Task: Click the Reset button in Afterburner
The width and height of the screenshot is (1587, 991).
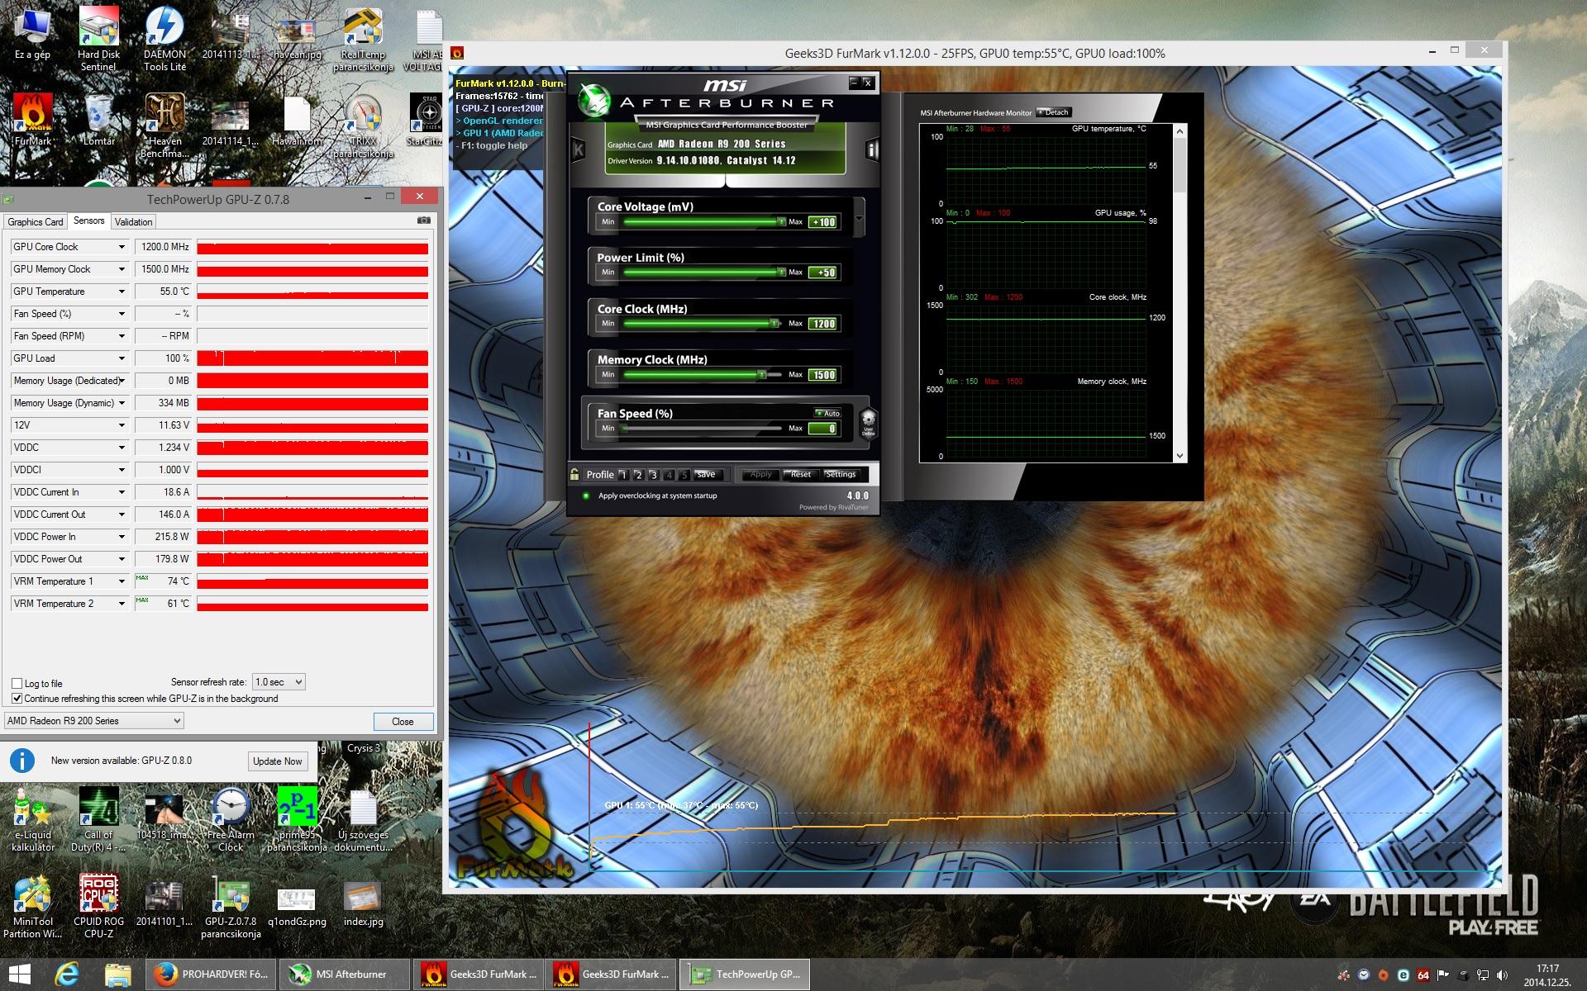Action: 800,475
